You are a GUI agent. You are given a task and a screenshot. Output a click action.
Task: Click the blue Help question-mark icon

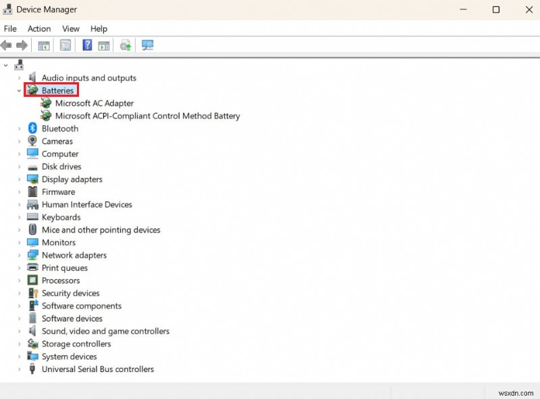tap(87, 45)
